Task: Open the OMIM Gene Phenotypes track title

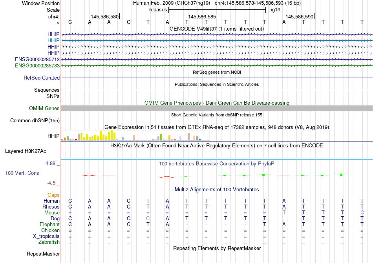Action: (217, 103)
